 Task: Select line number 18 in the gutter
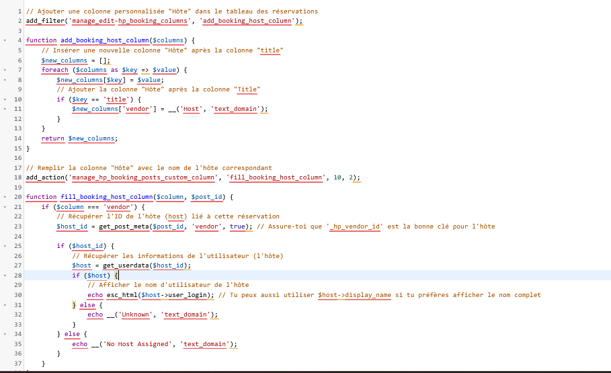18,177
